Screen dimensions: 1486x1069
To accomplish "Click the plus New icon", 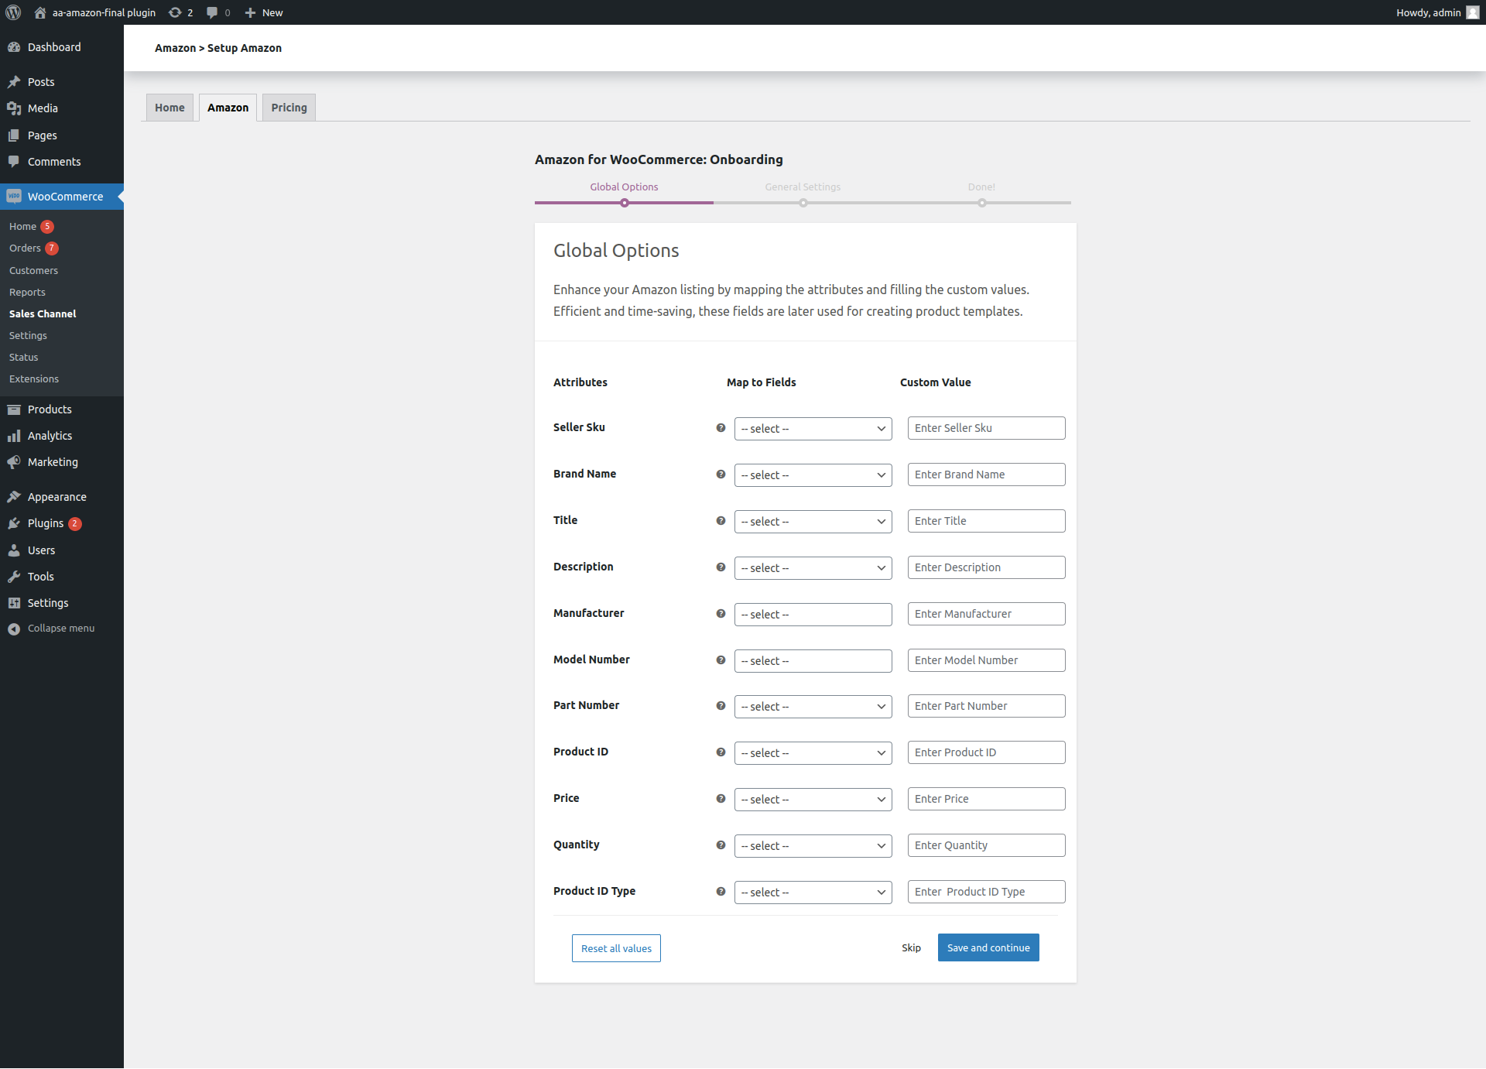I will click(250, 12).
